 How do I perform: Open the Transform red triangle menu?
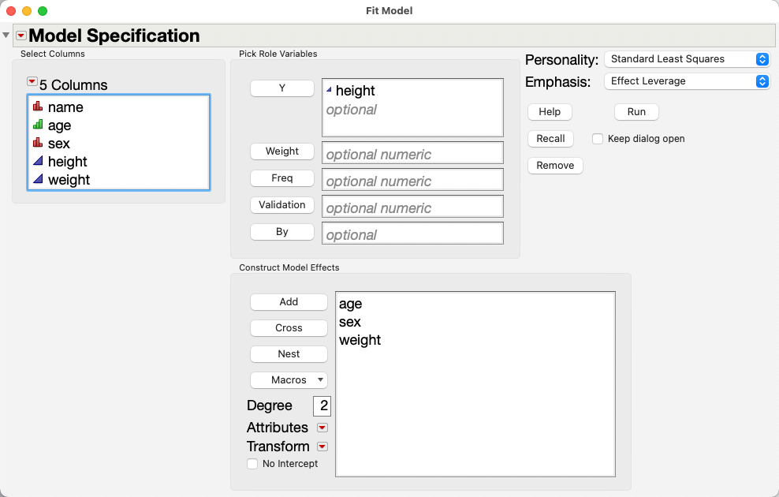click(322, 447)
